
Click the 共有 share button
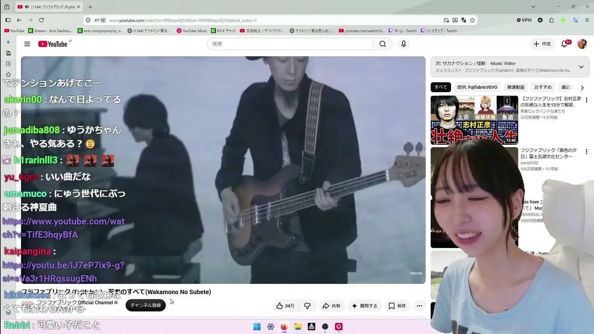(x=331, y=306)
